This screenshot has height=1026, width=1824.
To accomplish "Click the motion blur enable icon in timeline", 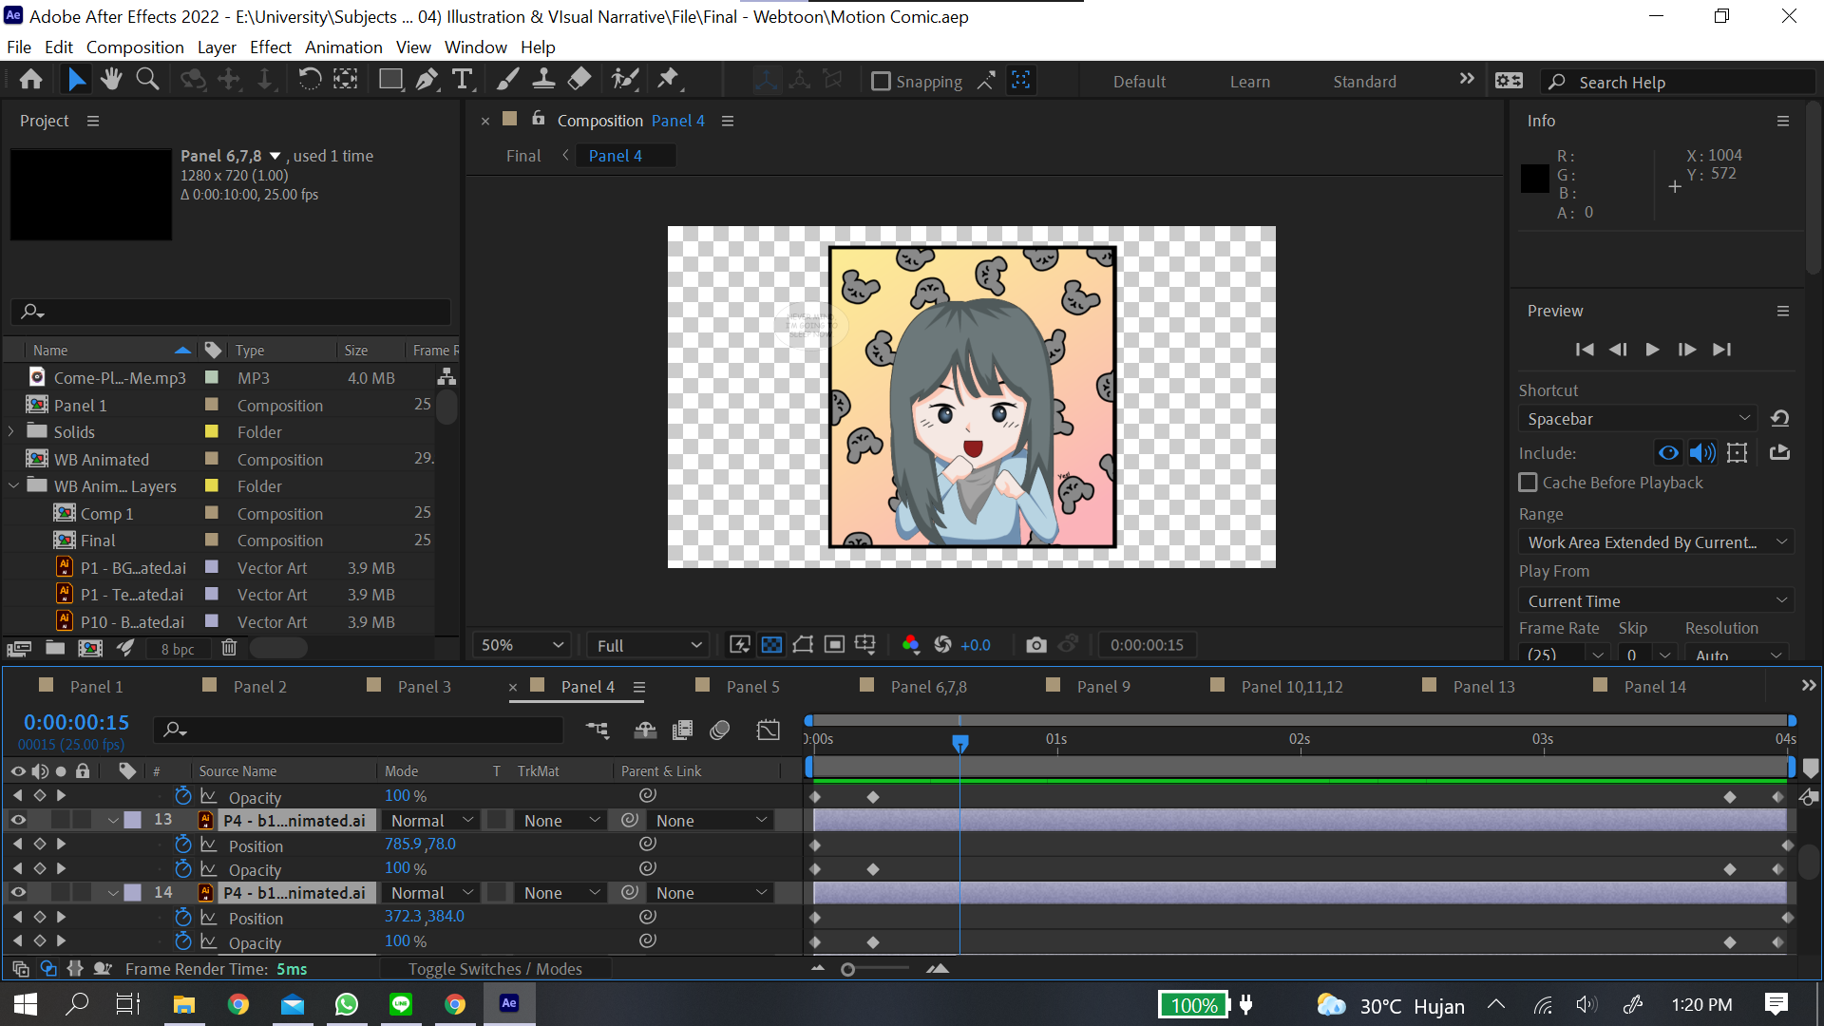I will 720,730.
